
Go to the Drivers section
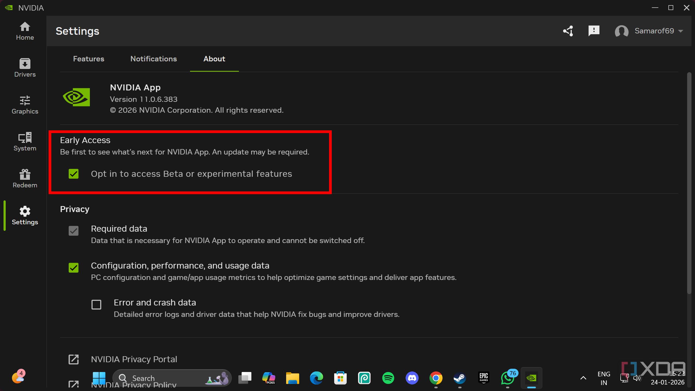pyautogui.click(x=25, y=68)
